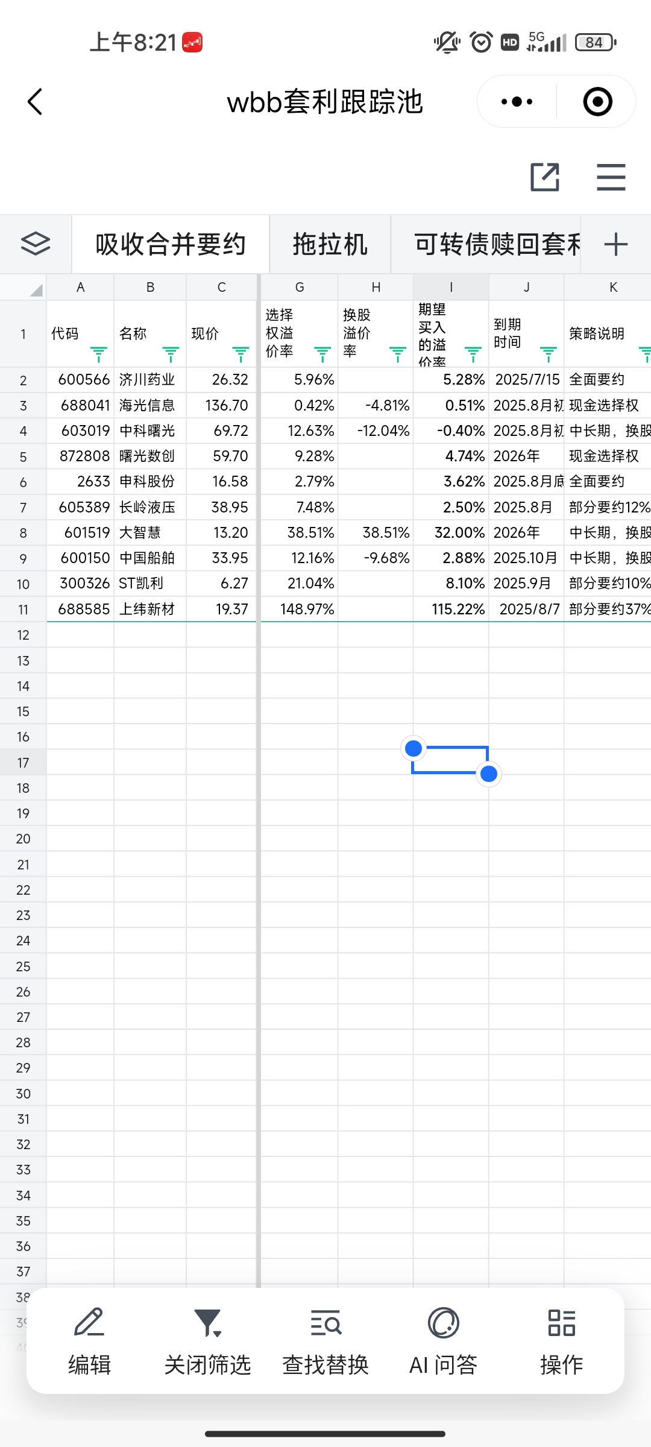Tap the mini program close circle icon
651x1447 pixels.
pos(597,101)
